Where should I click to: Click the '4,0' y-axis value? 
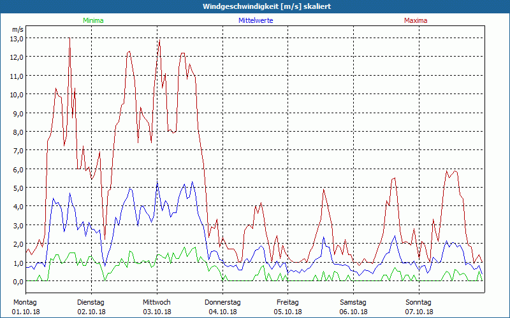pyautogui.click(x=18, y=206)
